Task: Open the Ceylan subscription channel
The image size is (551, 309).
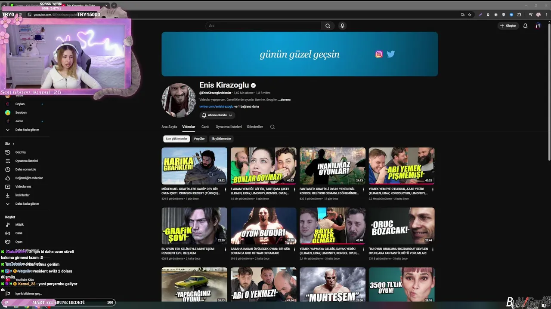Action: (x=20, y=104)
